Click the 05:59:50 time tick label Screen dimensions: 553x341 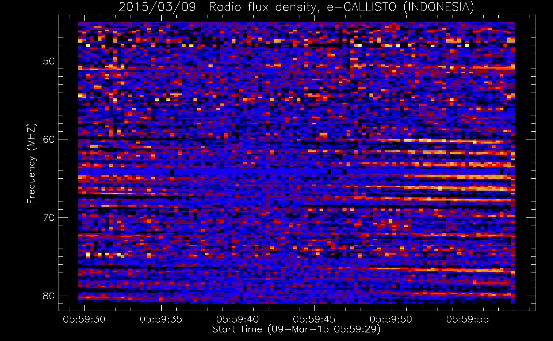391,320
